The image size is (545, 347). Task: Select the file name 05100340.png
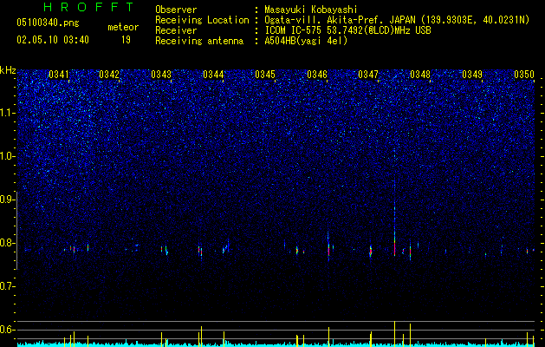(48, 23)
